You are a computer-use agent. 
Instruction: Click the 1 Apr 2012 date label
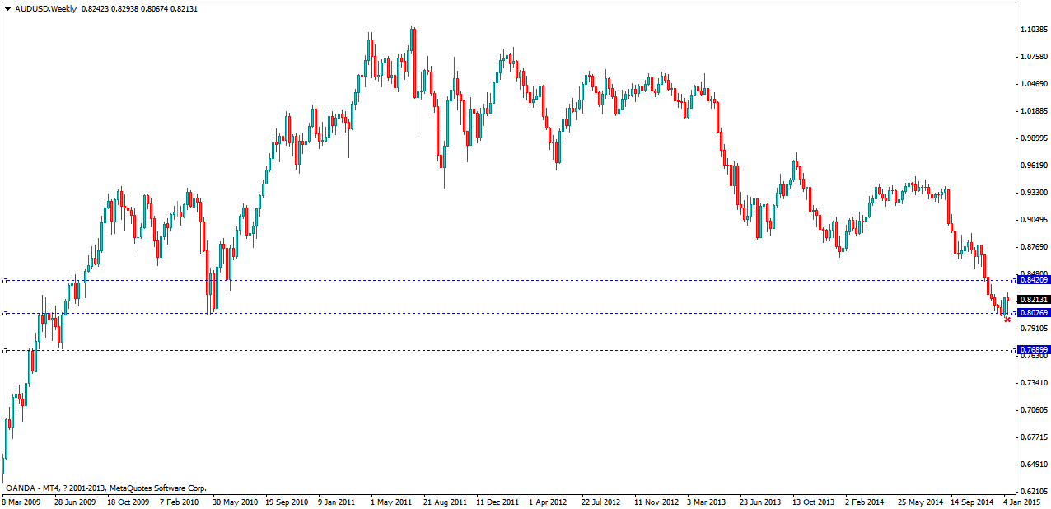[x=549, y=502]
